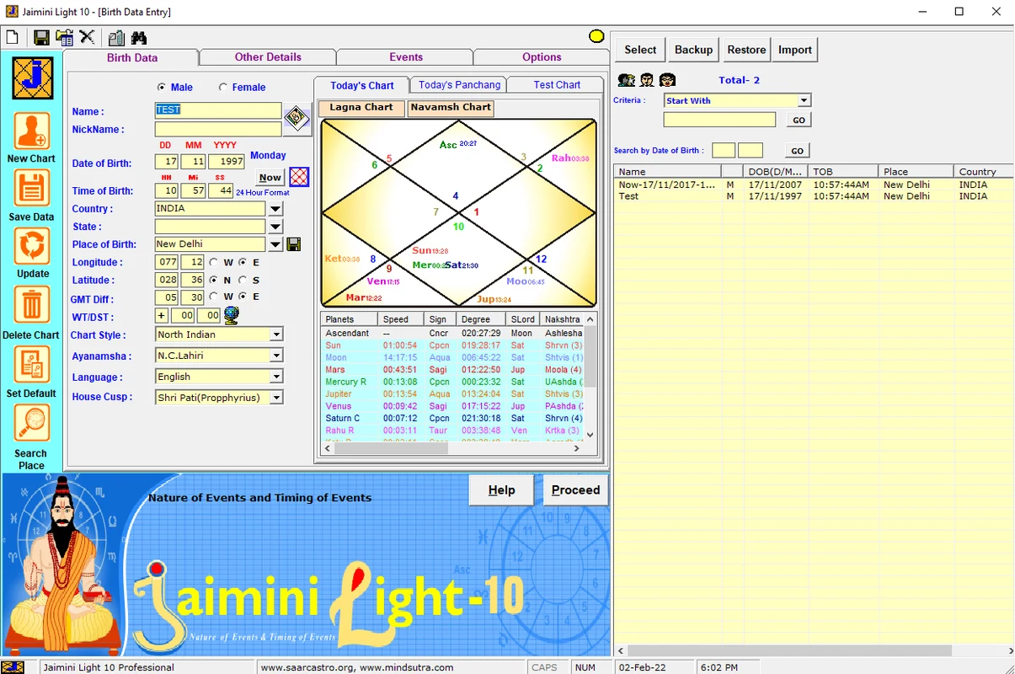
Task: Select E radio for GMT Diff
Action: pyautogui.click(x=243, y=297)
